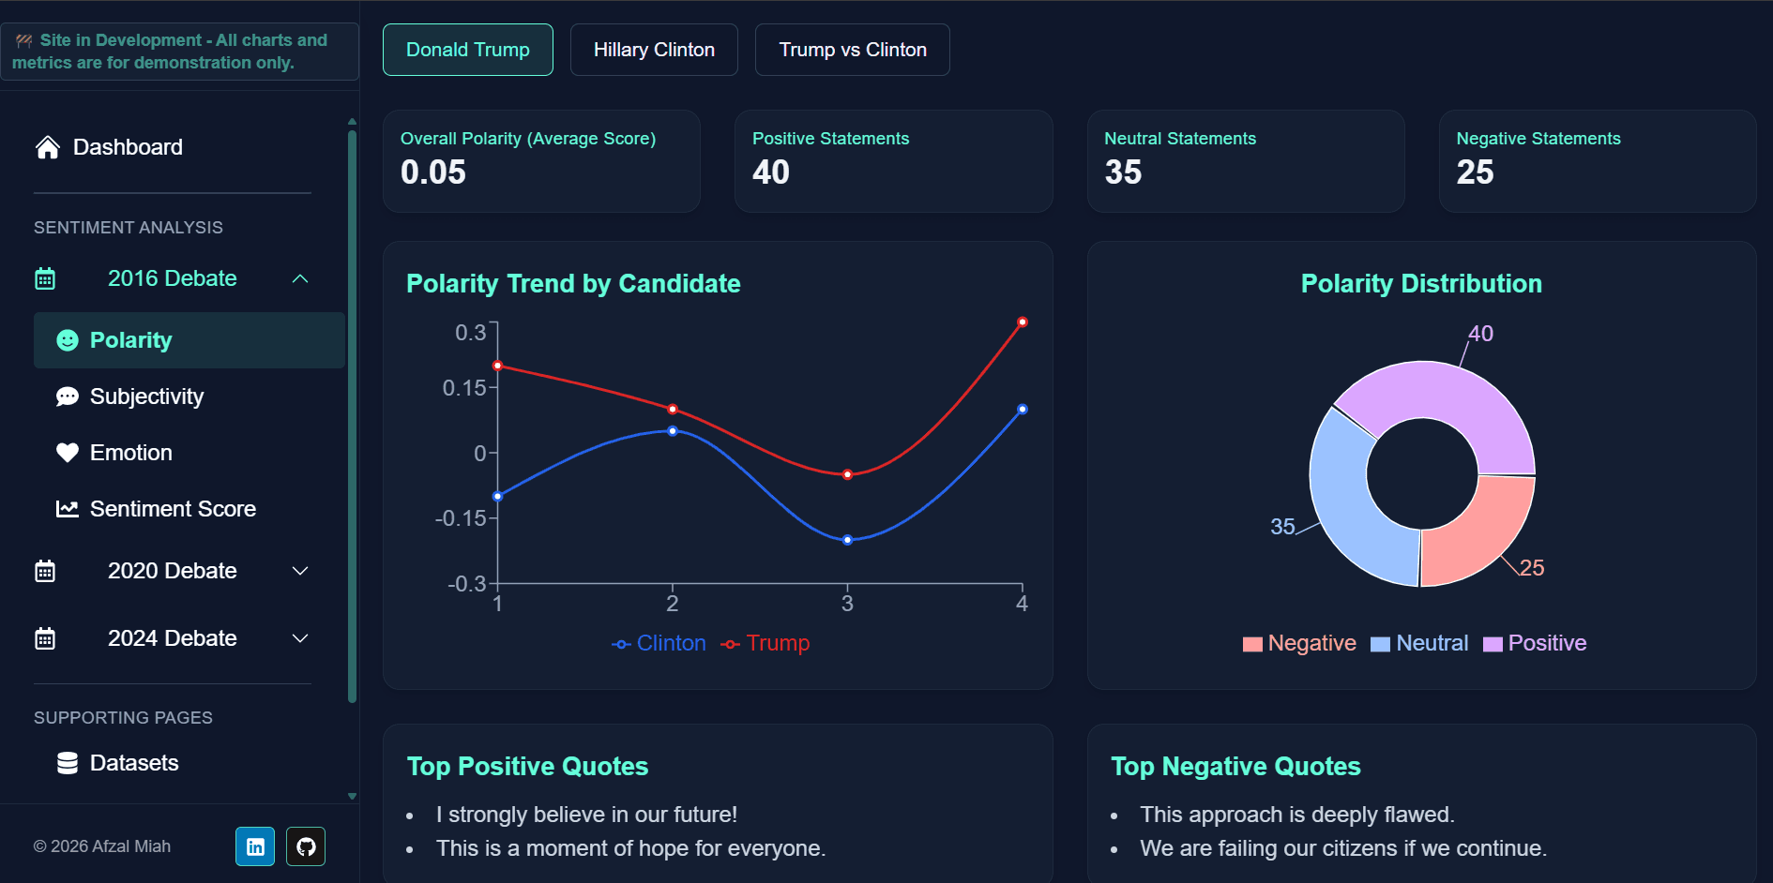Click the Negative Statements card

click(x=1597, y=160)
